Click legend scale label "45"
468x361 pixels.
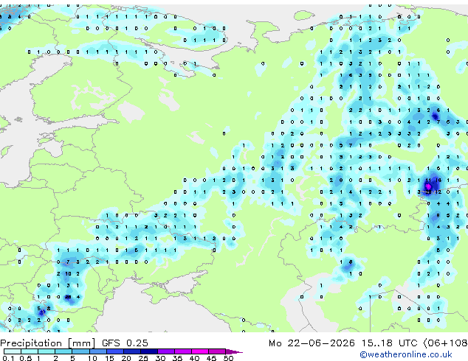(x=211, y=358)
